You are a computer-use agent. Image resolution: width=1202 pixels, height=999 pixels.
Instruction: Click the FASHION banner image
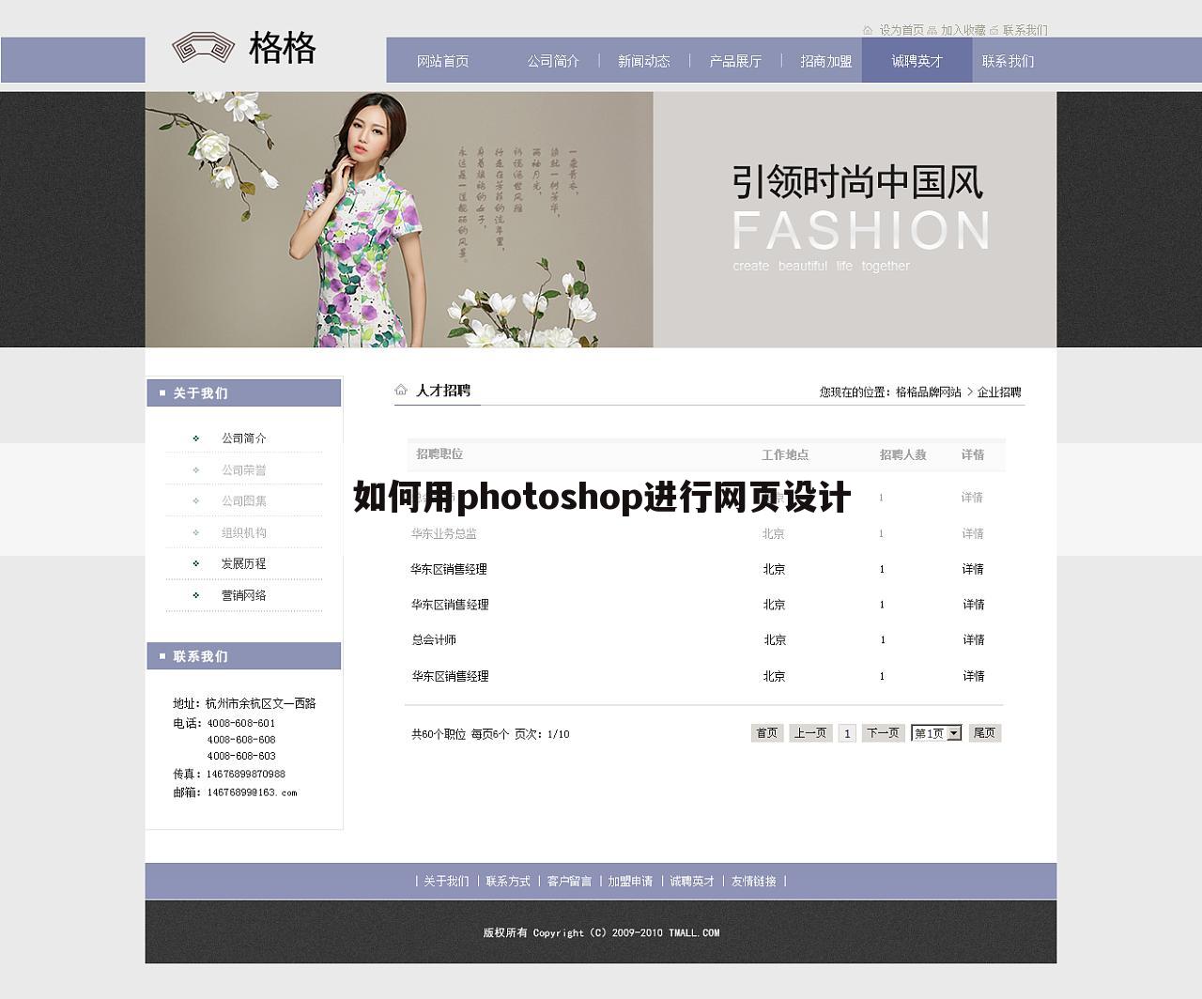[x=601, y=220]
